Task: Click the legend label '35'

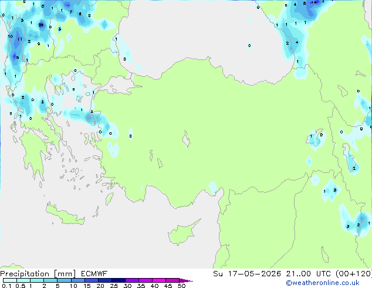Action: (141, 286)
